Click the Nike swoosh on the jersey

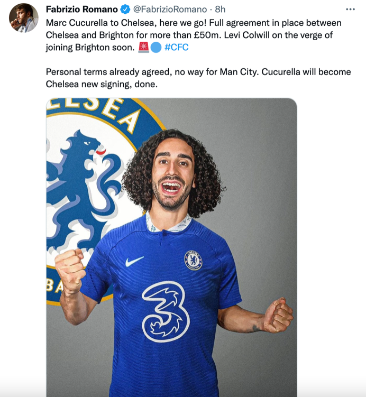click(134, 261)
